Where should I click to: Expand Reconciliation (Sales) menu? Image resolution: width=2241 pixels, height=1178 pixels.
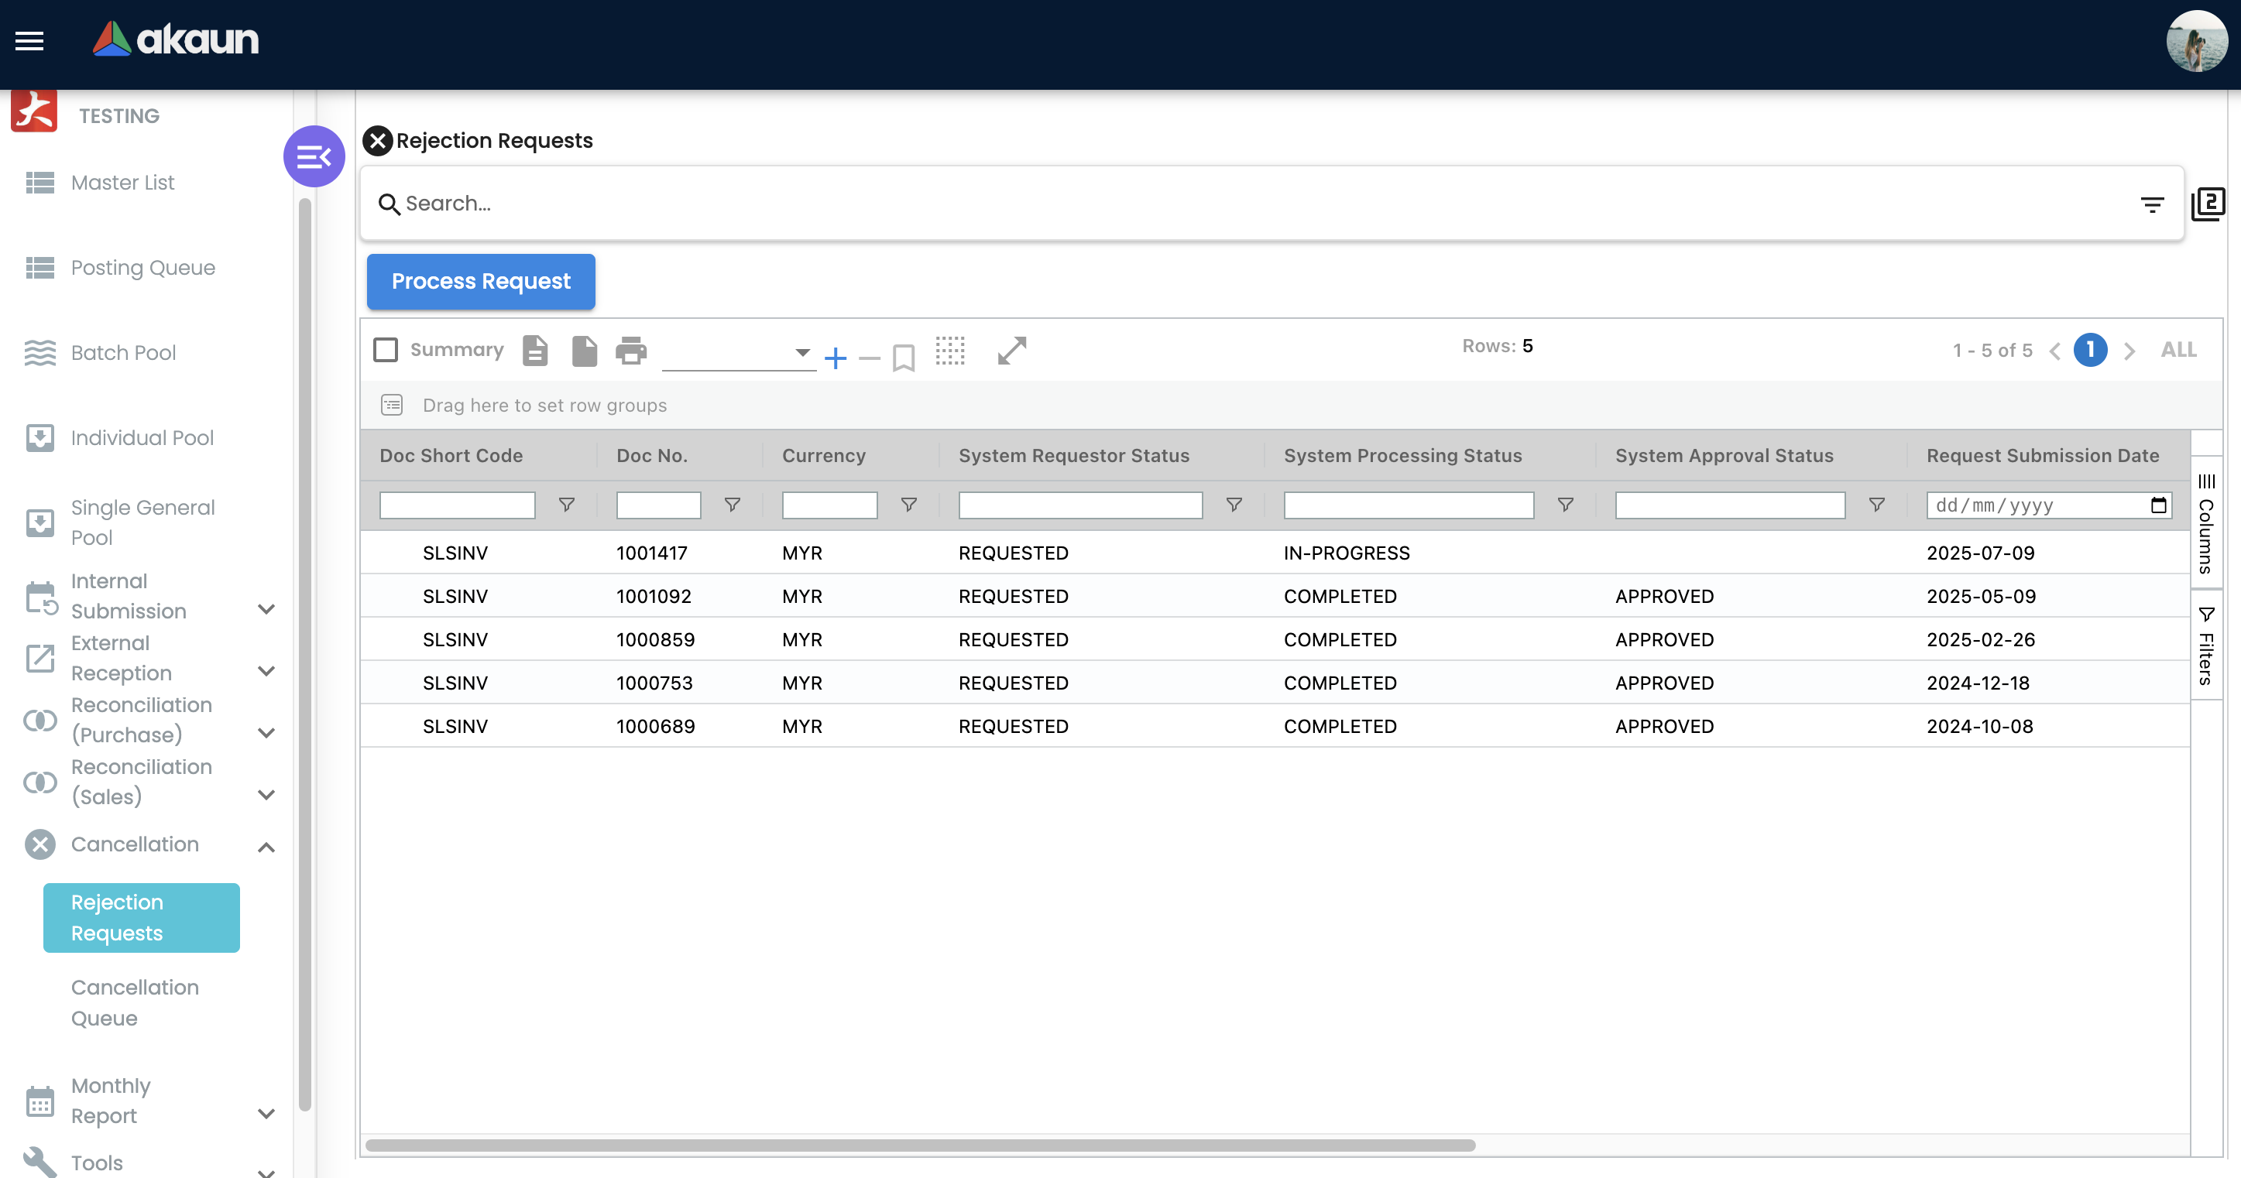(266, 795)
